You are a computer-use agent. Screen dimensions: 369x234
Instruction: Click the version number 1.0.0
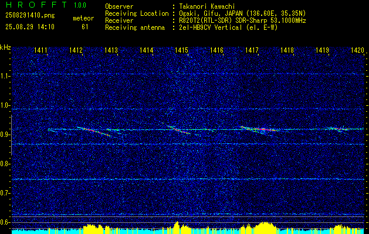80,5
